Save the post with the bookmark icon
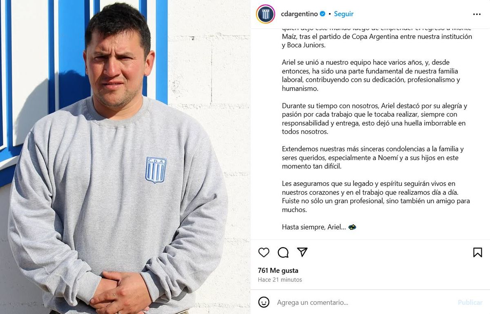Image resolution: width=490 pixels, height=314 pixels. pyautogui.click(x=477, y=252)
